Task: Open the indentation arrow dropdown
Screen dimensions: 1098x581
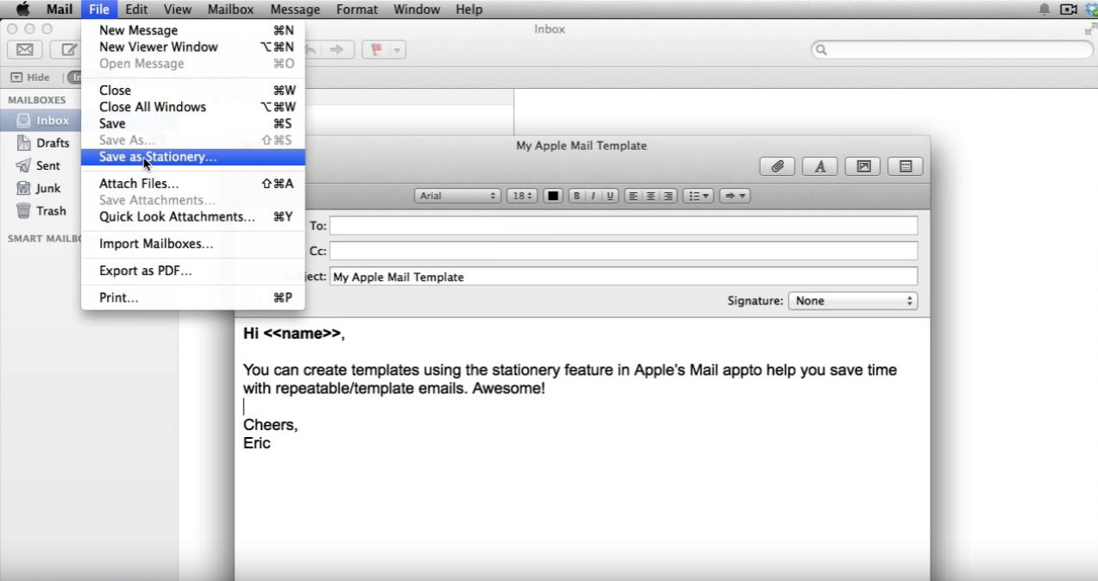Action: [x=734, y=196]
